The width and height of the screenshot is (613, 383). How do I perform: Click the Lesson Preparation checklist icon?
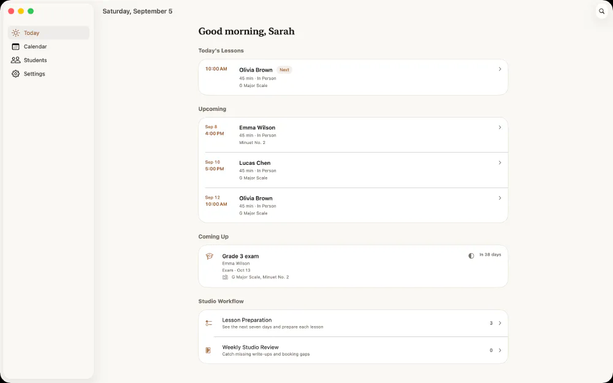(209, 323)
